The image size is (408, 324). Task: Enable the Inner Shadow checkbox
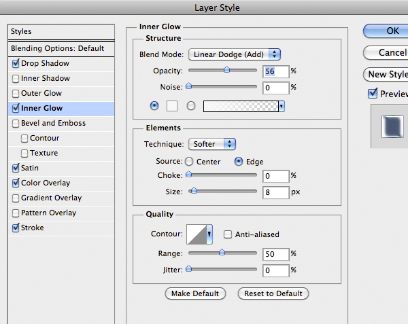tap(16, 79)
